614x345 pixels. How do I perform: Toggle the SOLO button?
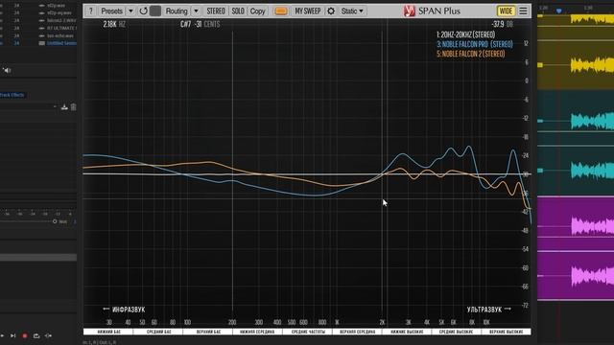tap(238, 11)
